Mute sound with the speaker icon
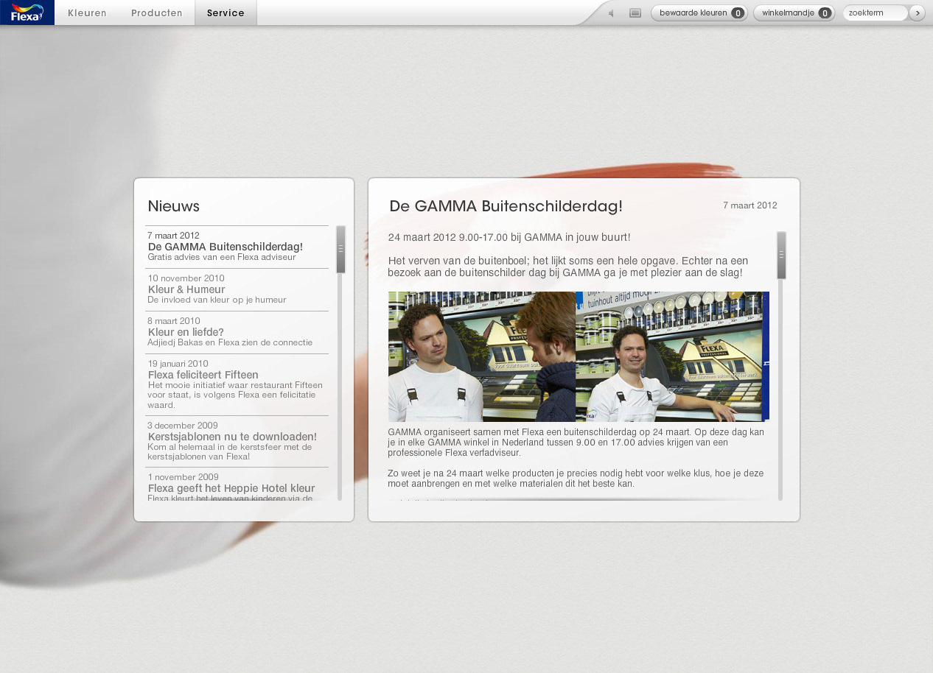The image size is (933, 673). pyautogui.click(x=611, y=13)
